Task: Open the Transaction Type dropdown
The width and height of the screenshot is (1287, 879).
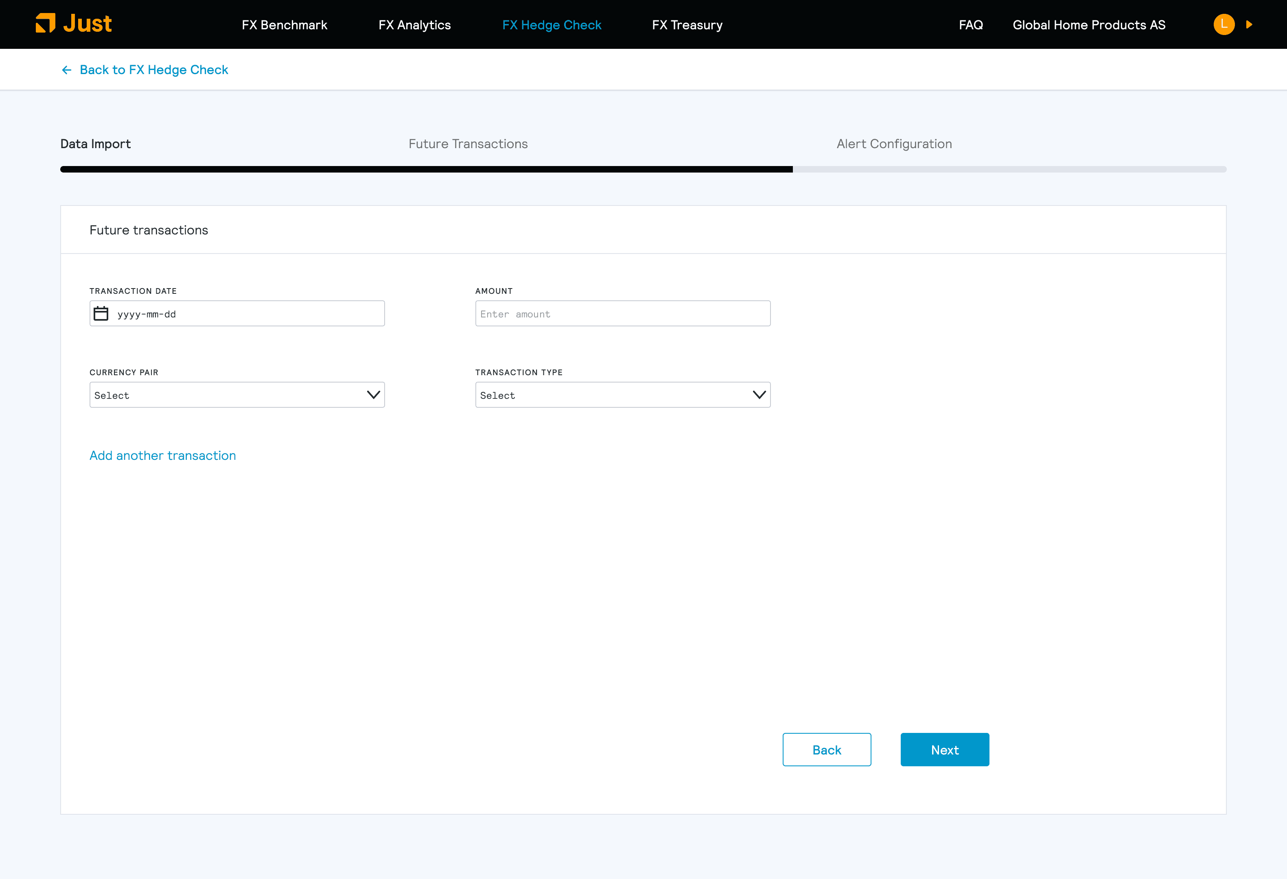Action: click(622, 395)
